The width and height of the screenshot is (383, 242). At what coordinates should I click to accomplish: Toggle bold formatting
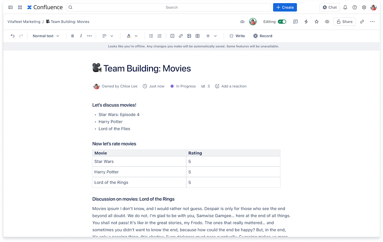[x=72, y=36]
